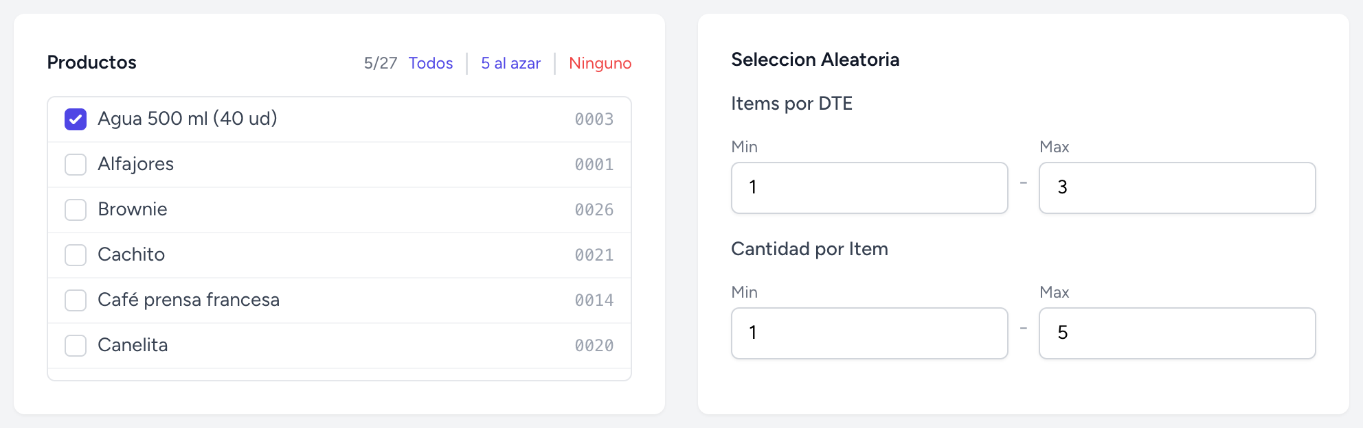Click the Min field under Items por DTE
The height and width of the screenshot is (428, 1363).
click(868, 187)
